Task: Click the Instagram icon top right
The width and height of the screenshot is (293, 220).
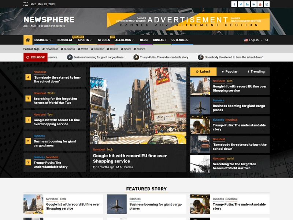Action: point(266,4)
